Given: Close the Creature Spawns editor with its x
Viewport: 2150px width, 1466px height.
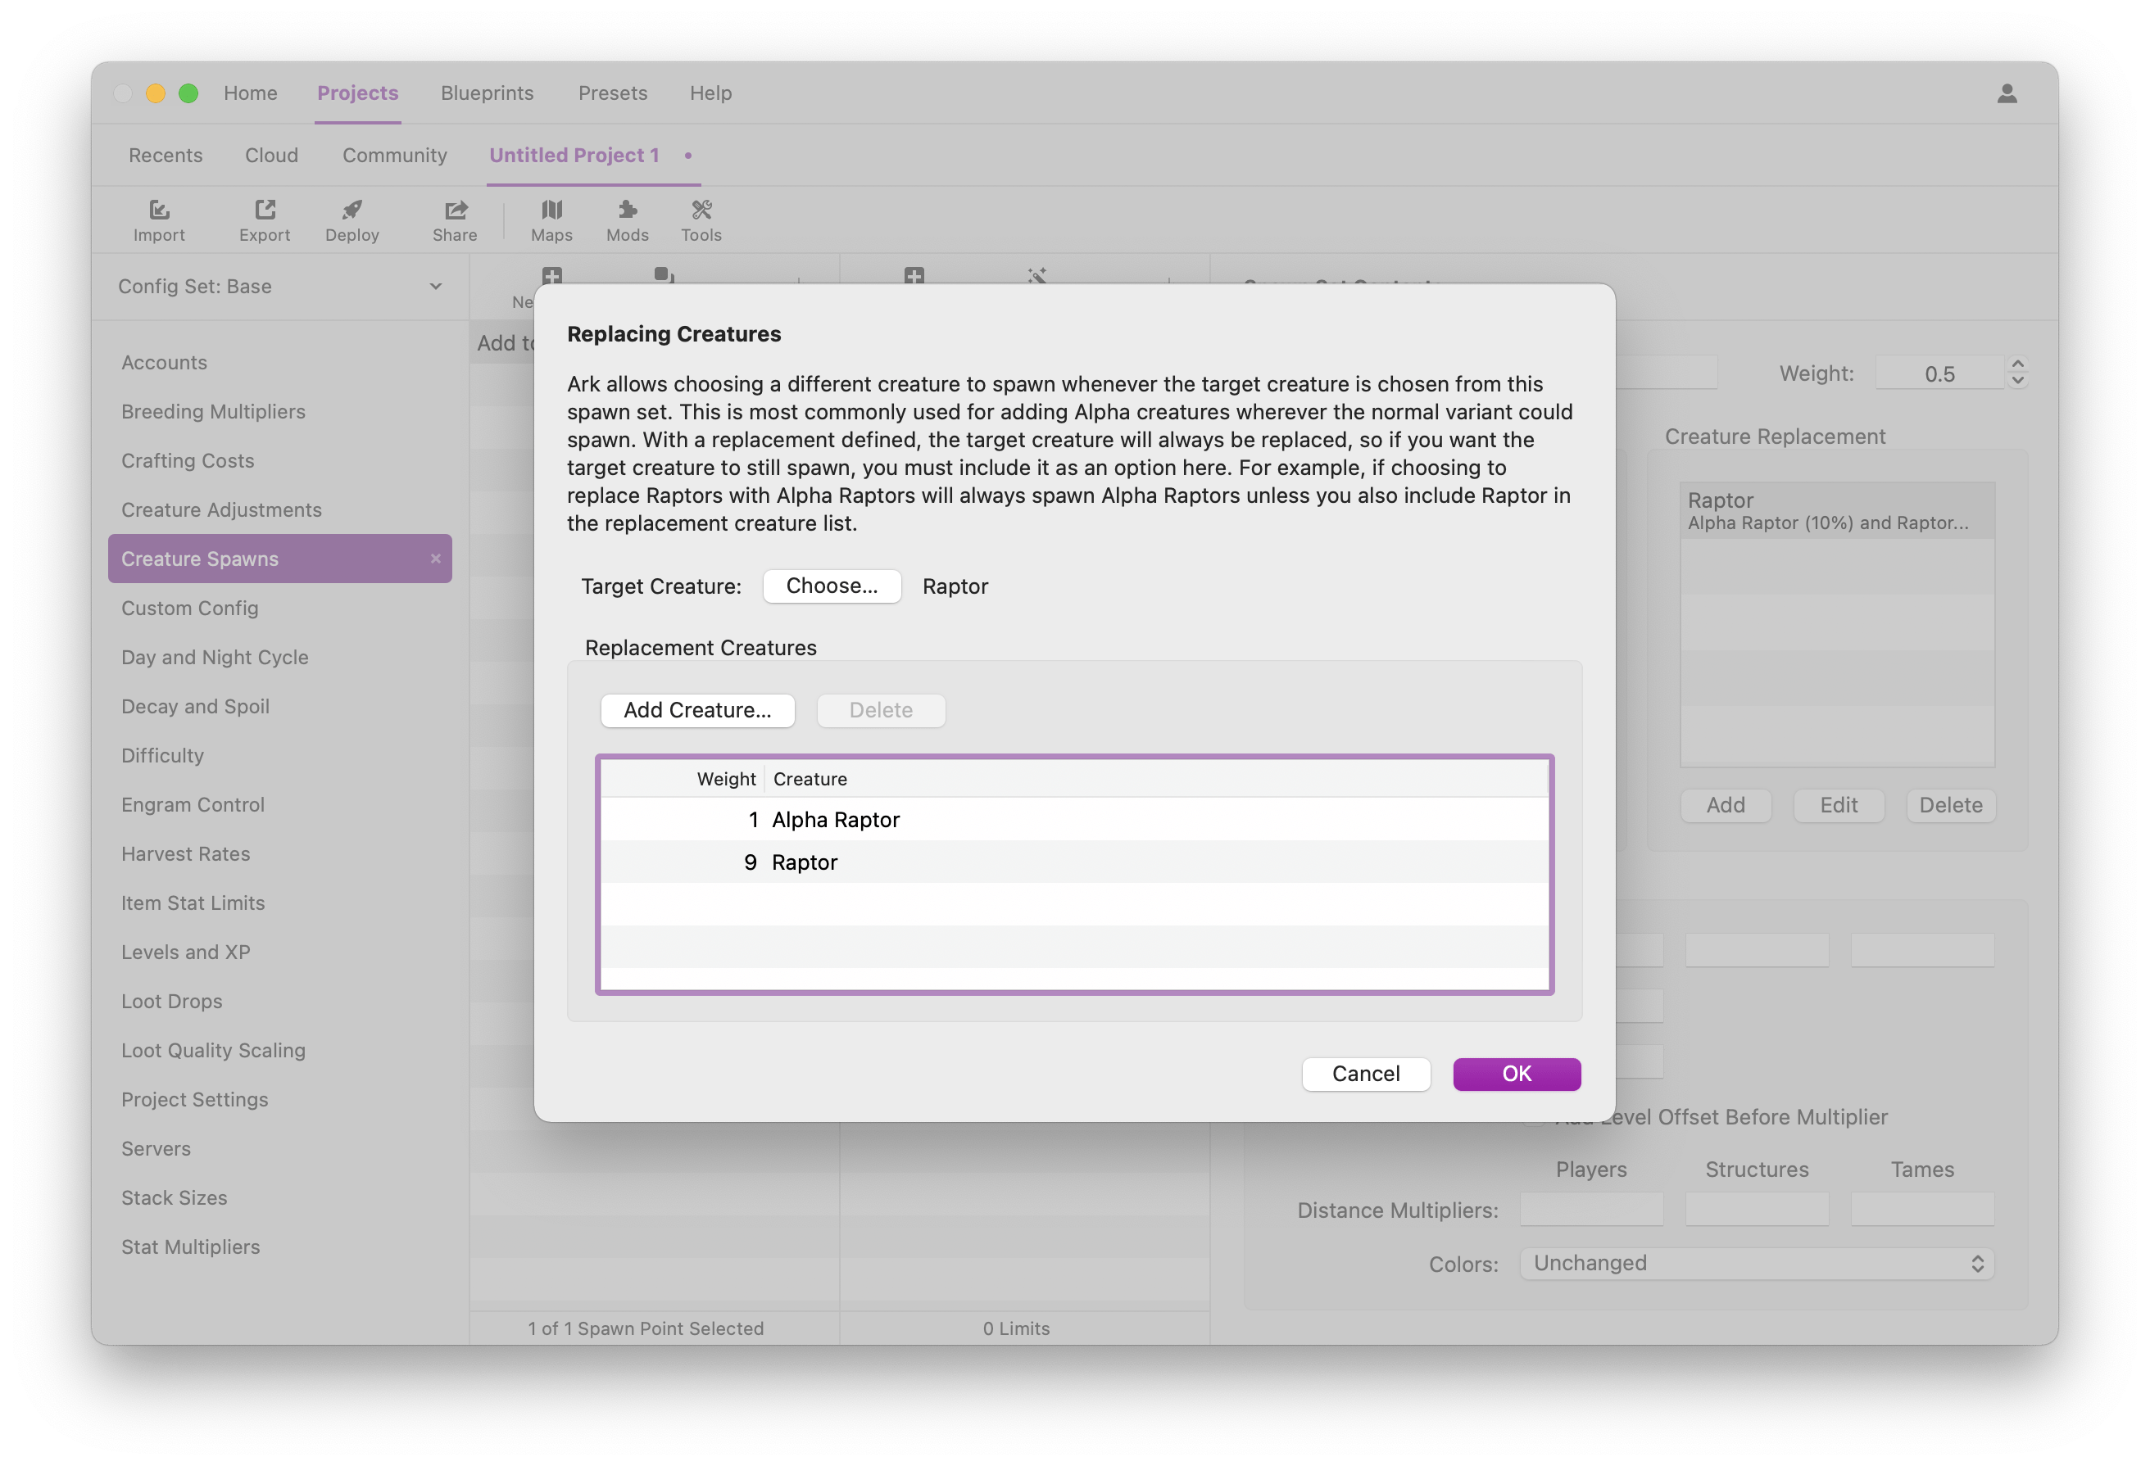Looking at the screenshot, I should coord(436,559).
